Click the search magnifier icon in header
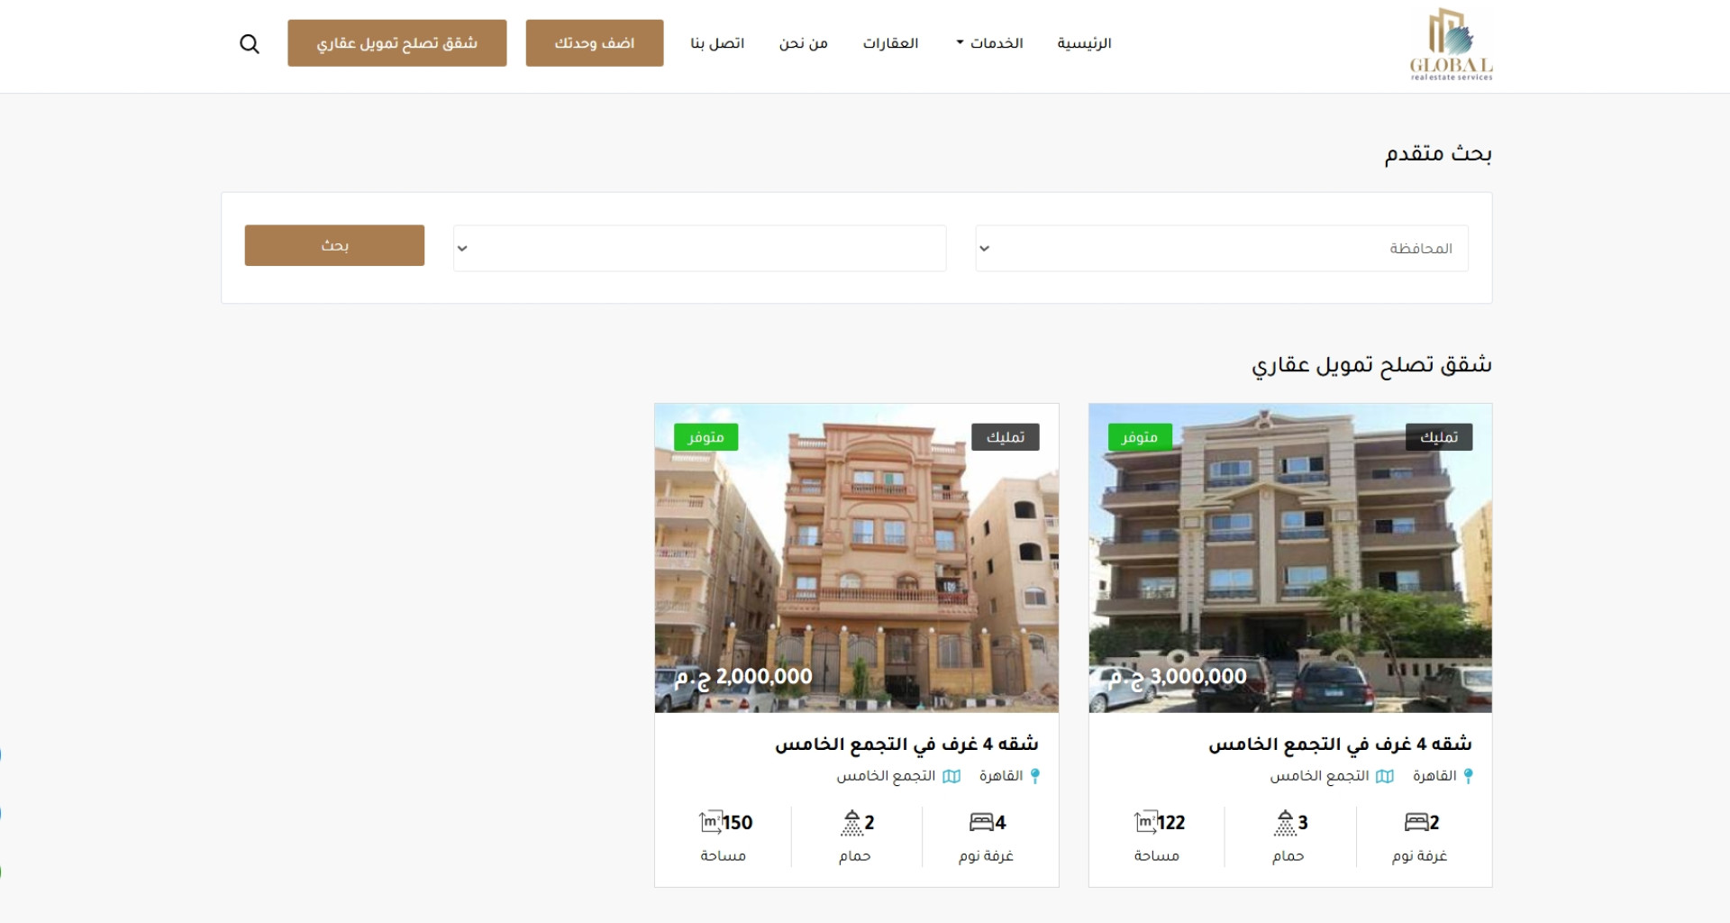The width and height of the screenshot is (1730, 923). click(x=250, y=44)
